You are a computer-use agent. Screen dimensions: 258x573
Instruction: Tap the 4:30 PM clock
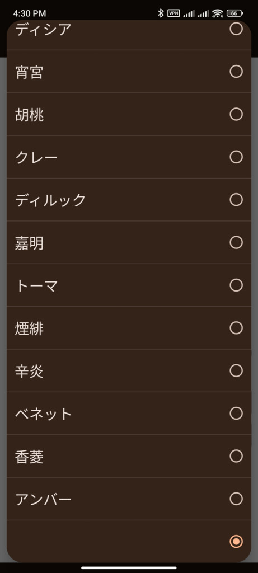pyautogui.click(x=30, y=13)
